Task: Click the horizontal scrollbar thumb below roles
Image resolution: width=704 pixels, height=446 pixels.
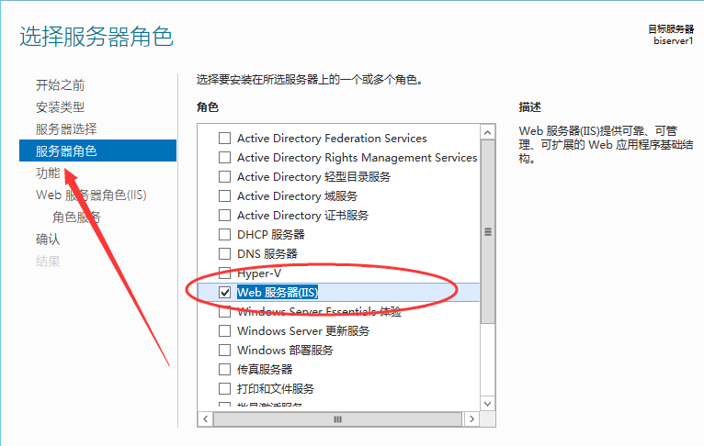Action: pyautogui.click(x=337, y=419)
